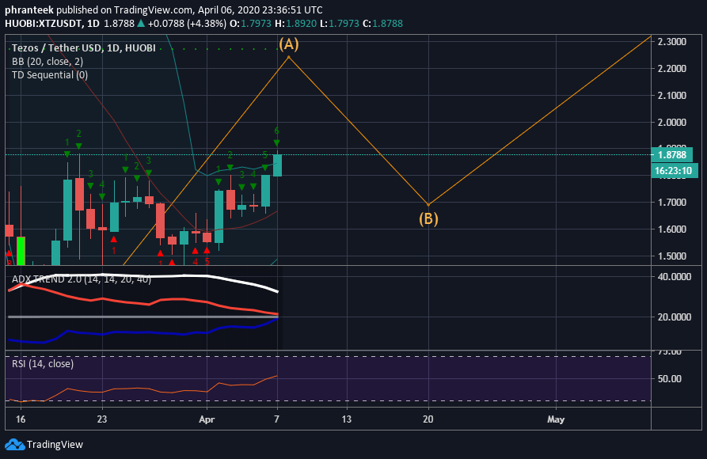Screen dimensions: 707x459
Task: Click the green up-triangle beside 1.8788 in header
Action: 141,24
